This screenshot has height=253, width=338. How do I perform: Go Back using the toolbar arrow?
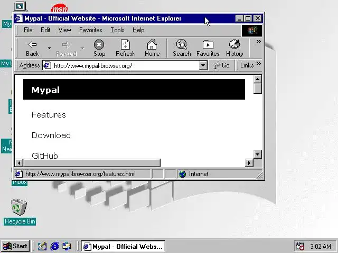tap(33, 48)
